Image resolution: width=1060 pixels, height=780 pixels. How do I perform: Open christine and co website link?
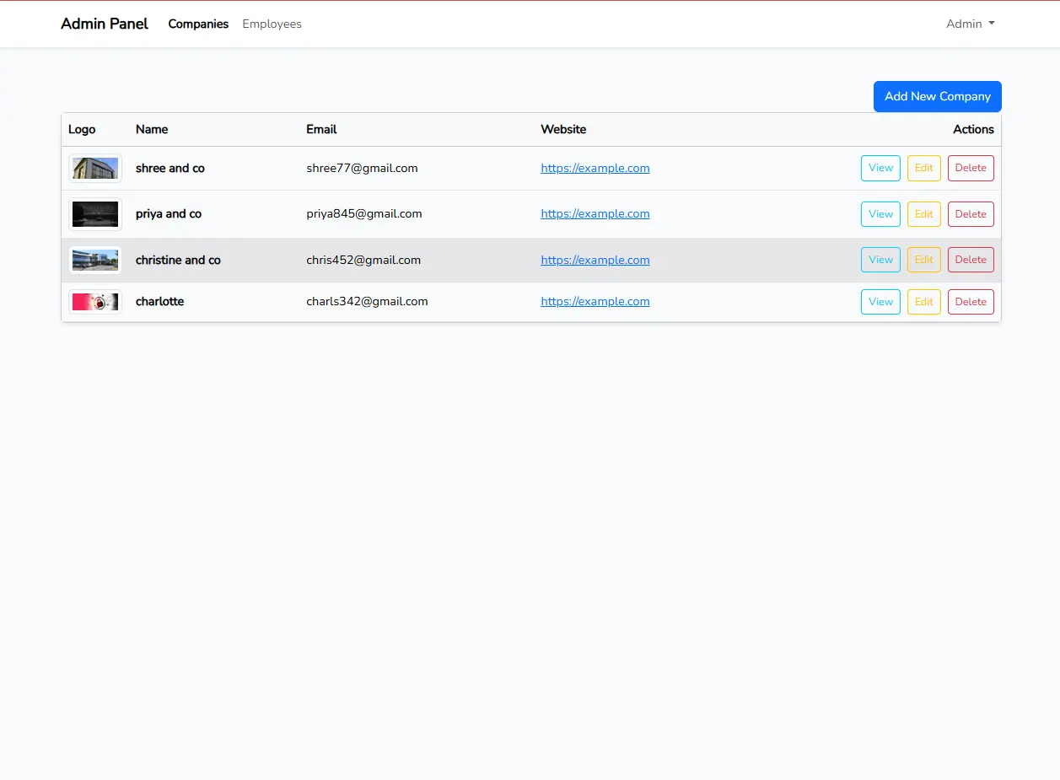595,260
